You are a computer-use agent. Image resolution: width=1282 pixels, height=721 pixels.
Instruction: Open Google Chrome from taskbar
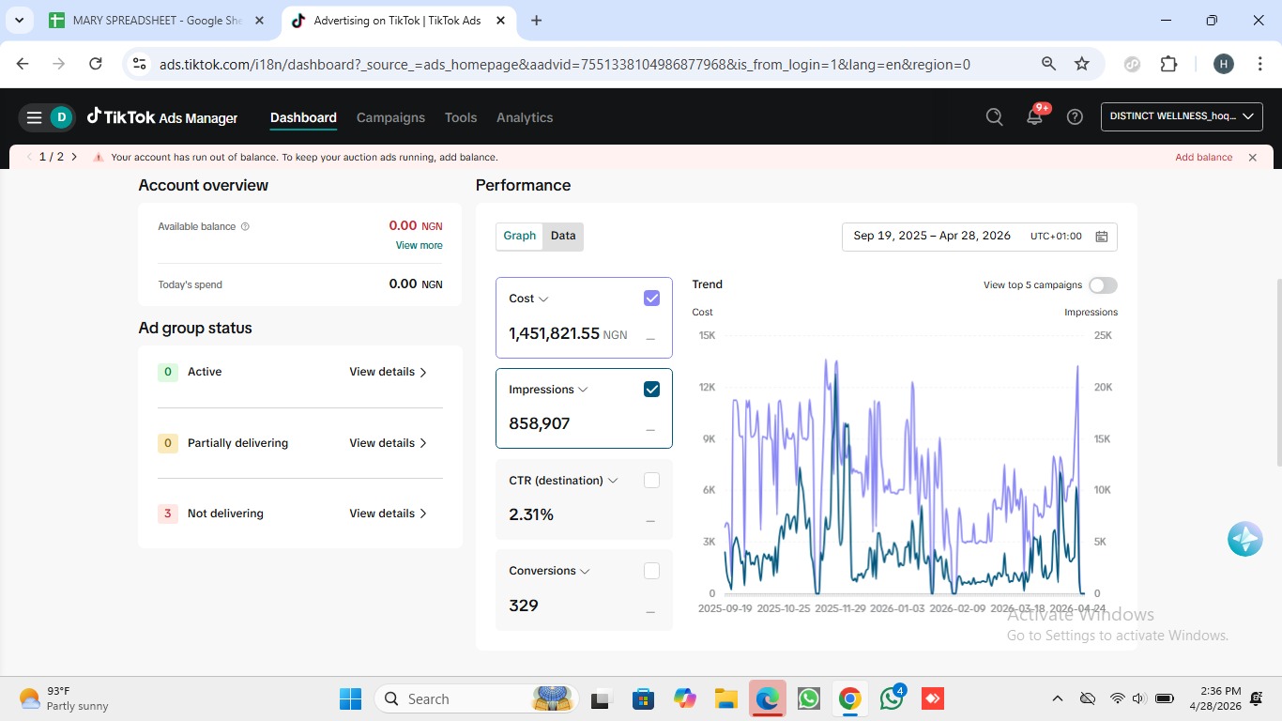coord(849,698)
